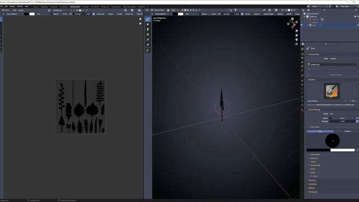Expand the Masking panel

[312, 180]
